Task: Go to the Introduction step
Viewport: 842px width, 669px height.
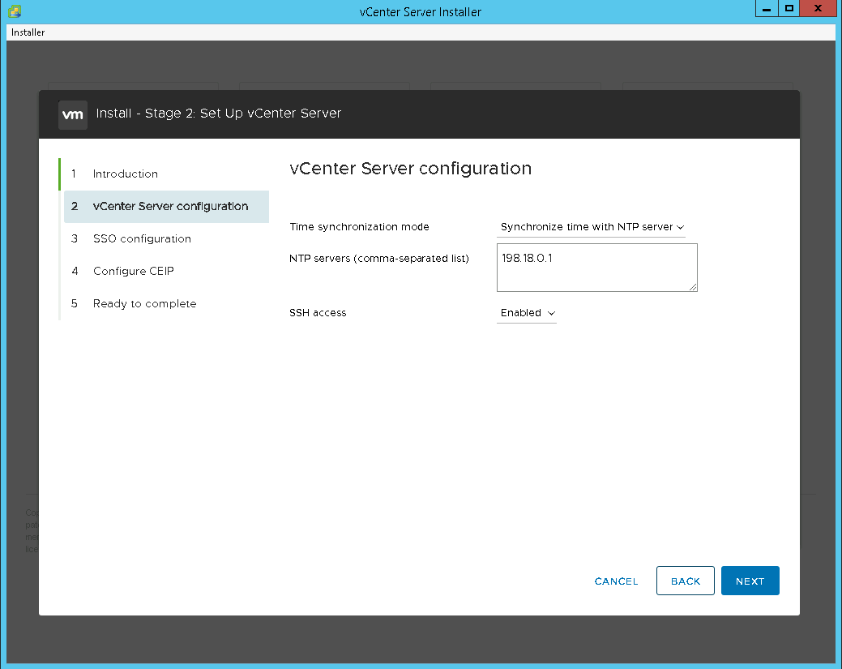Action: point(125,174)
